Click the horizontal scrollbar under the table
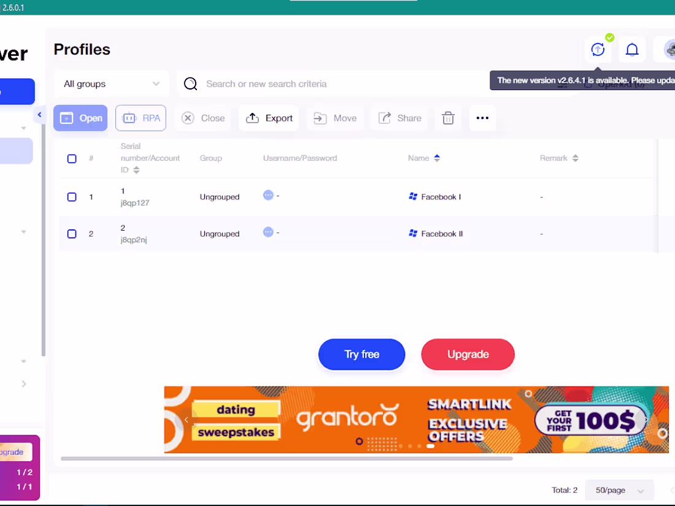The image size is (675, 506). coord(287,459)
